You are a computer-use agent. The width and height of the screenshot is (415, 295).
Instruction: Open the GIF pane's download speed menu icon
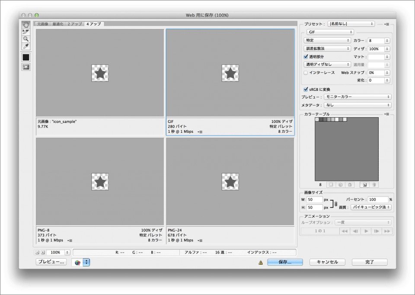[200, 131]
